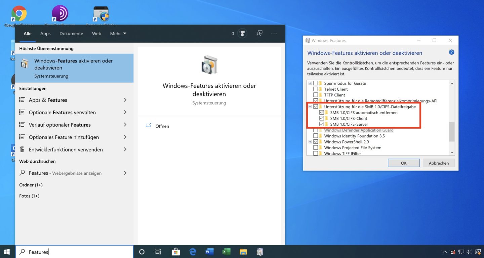
Task: Open File Explorer from the taskbar
Action: (x=243, y=252)
